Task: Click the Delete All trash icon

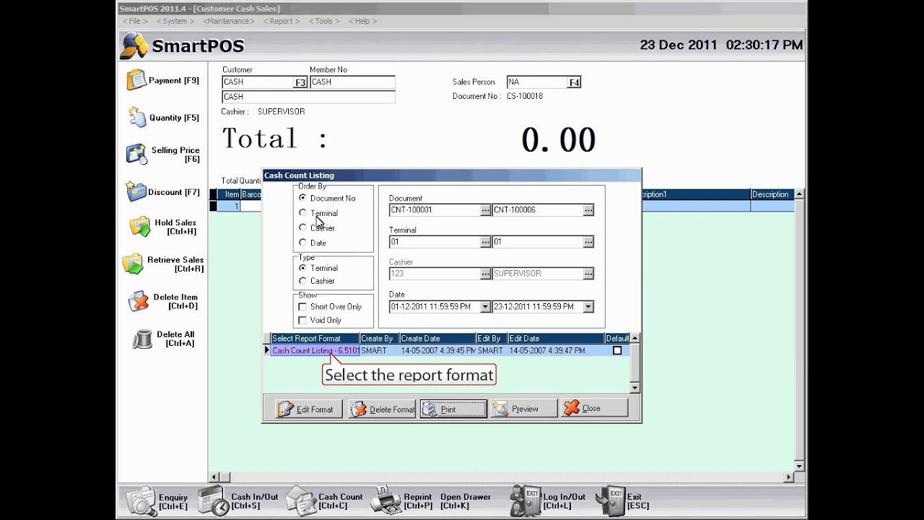Action: click(x=143, y=339)
